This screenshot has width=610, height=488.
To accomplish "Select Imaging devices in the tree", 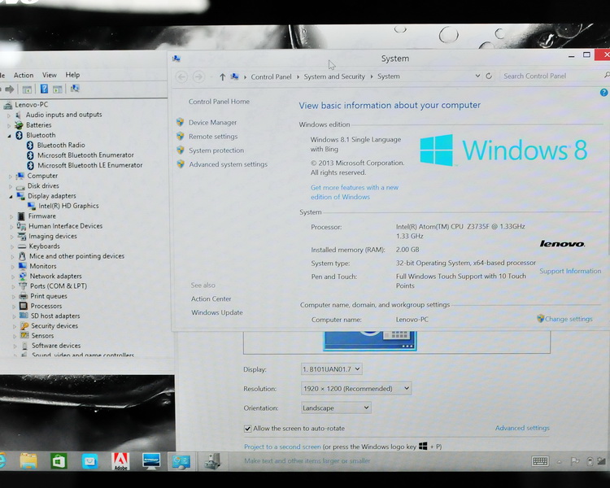I will (53, 236).
